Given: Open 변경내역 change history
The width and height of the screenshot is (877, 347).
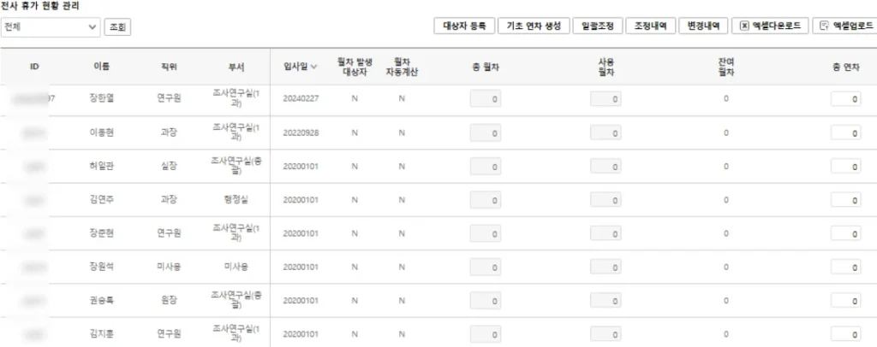Looking at the screenshot, I should pos(702,26).
